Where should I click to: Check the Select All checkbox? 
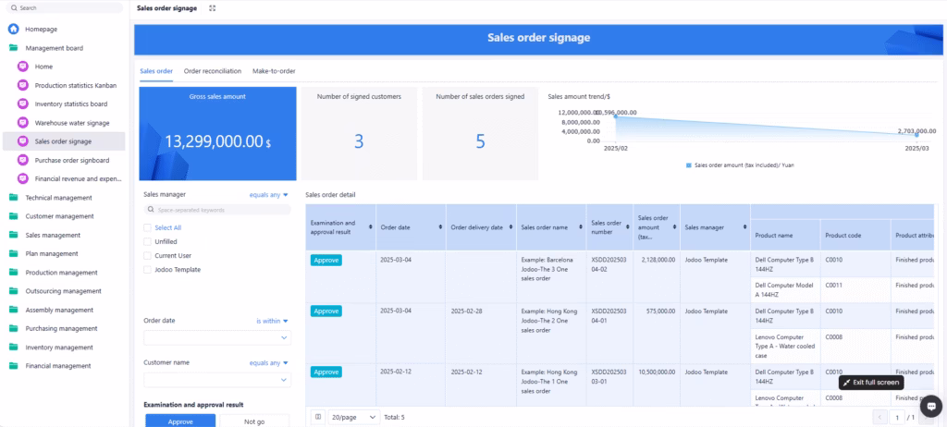[x=147, y=227]
